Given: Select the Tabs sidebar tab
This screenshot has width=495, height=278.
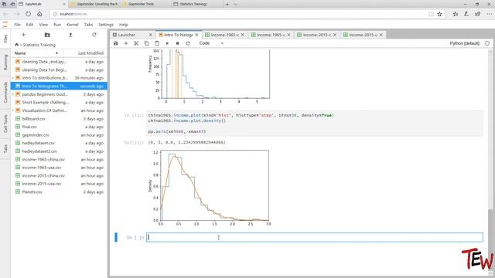Looking at the screenshot, I should [5, 149].
